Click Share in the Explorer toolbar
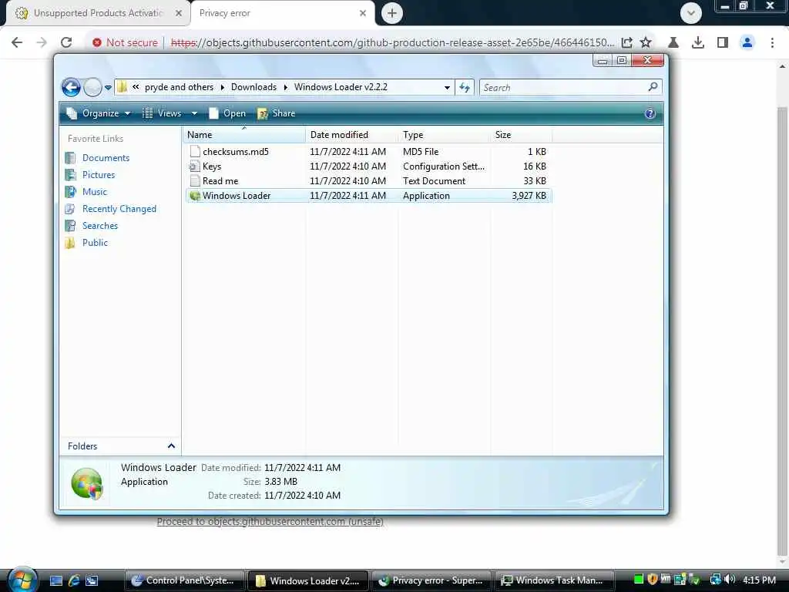This screenshot has height=592, width=789. pos(277,113)
